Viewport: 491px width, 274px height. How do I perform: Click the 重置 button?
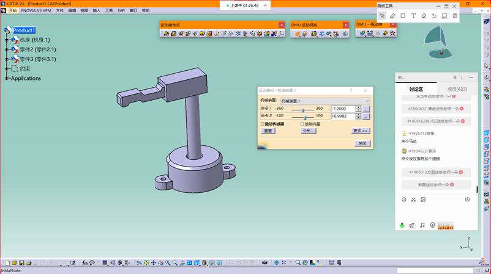268,131
